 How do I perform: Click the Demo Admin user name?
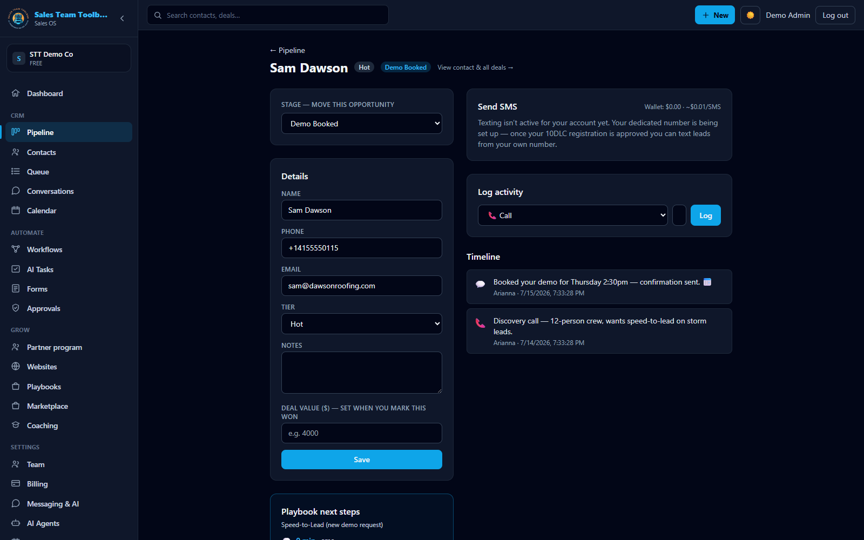[788, 15]
